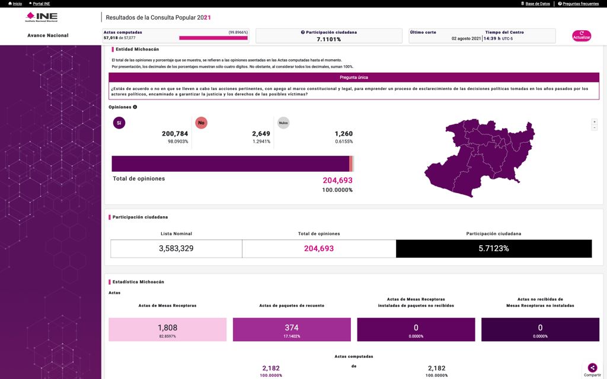Viewport: 607px width, 379px height.
Task: Click the purple Sí opinion badge
Action: [x=119, y=123]
